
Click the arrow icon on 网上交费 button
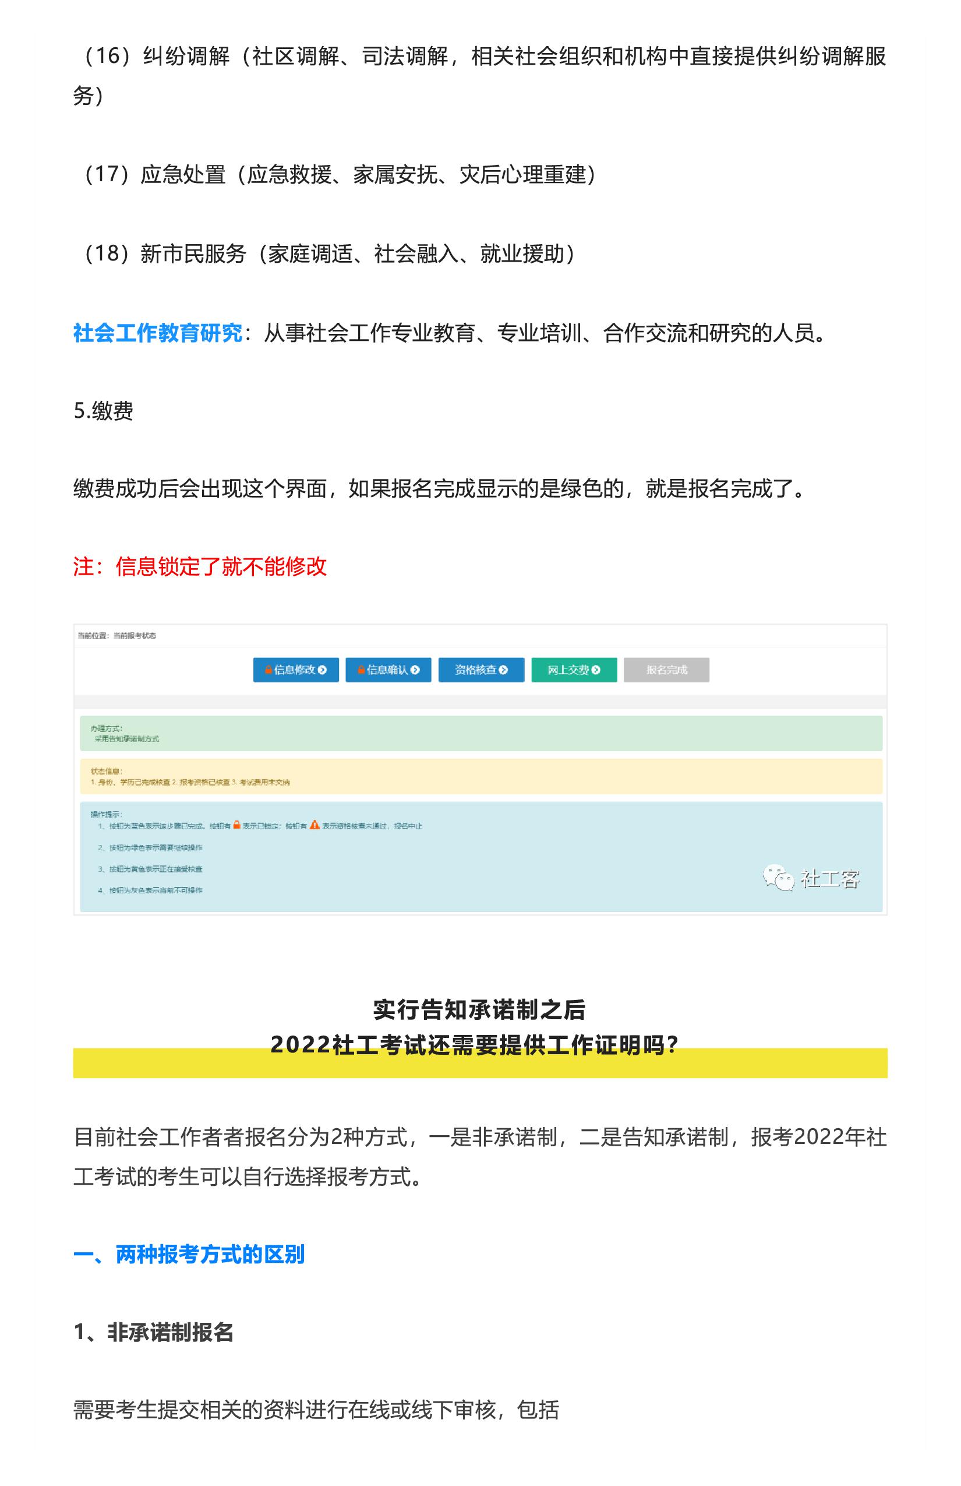pos(596,670)
